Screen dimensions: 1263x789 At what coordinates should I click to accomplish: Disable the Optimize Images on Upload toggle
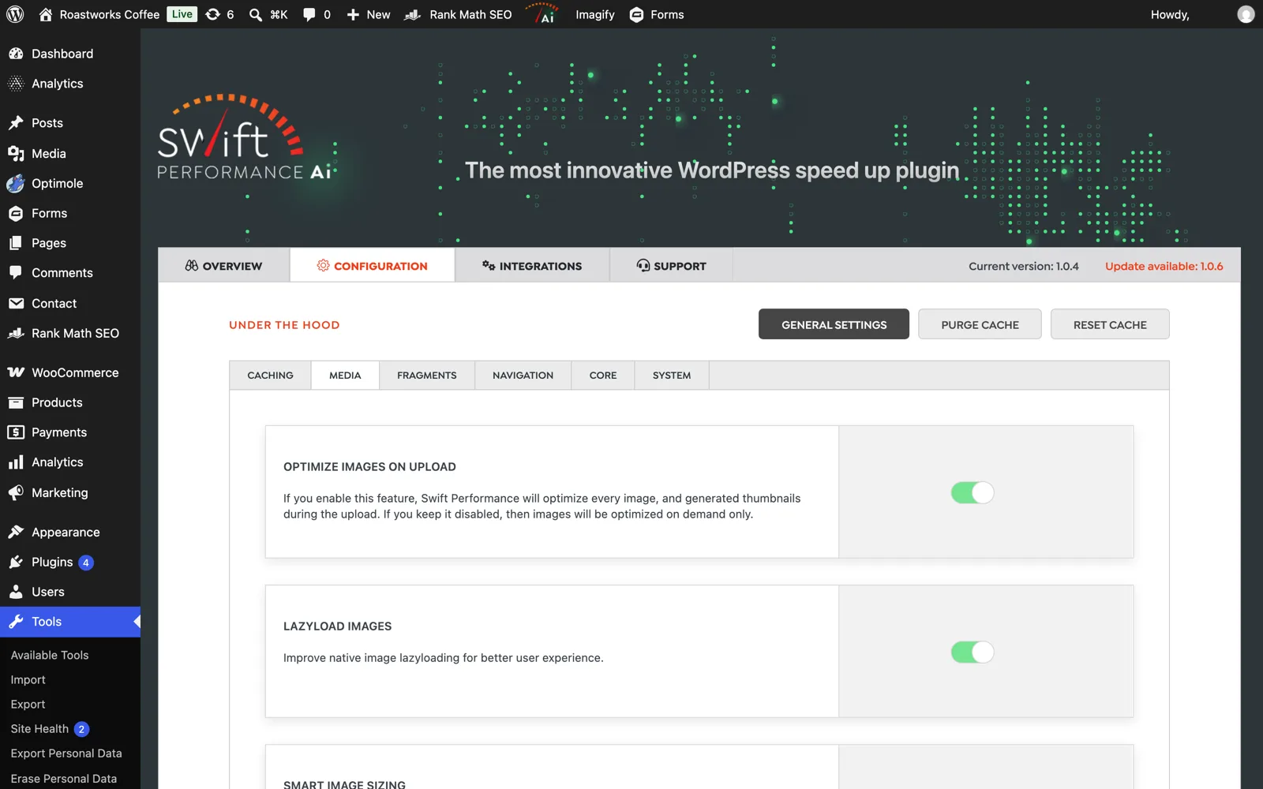(972, 492)
